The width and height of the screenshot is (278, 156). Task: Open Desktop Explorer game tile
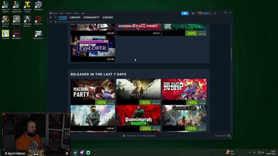click(x=93, y=49)
